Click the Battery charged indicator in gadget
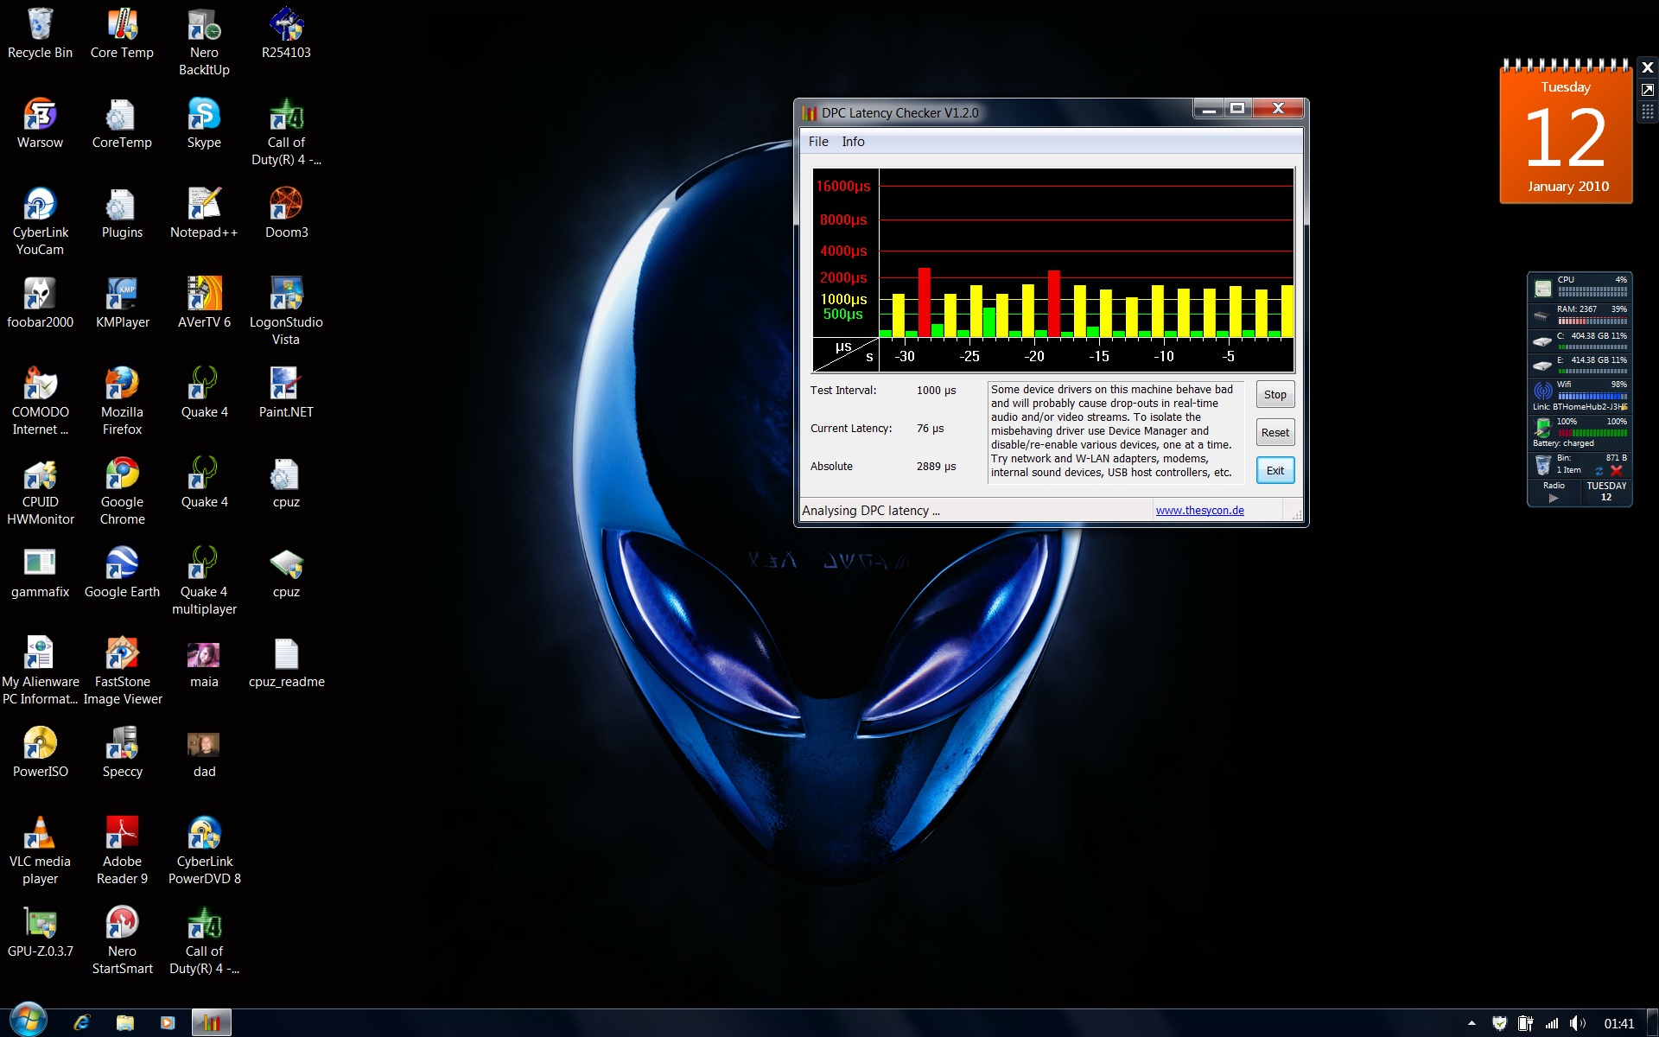The image size is (1659, 1037). tap(1580, 431)
